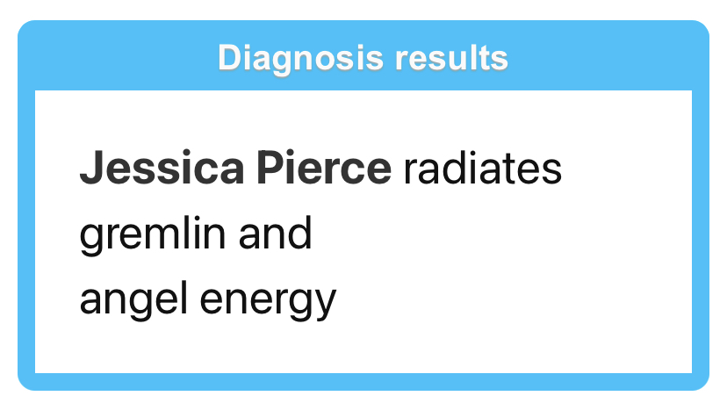The image size is (727, 403).
Task: Click the Diagnosis results header title
Action: [363, 58]
